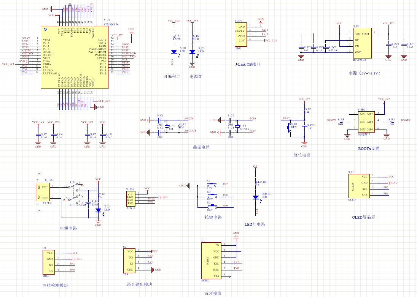Select resistor S_R3 10k

[x=304, y=111]
